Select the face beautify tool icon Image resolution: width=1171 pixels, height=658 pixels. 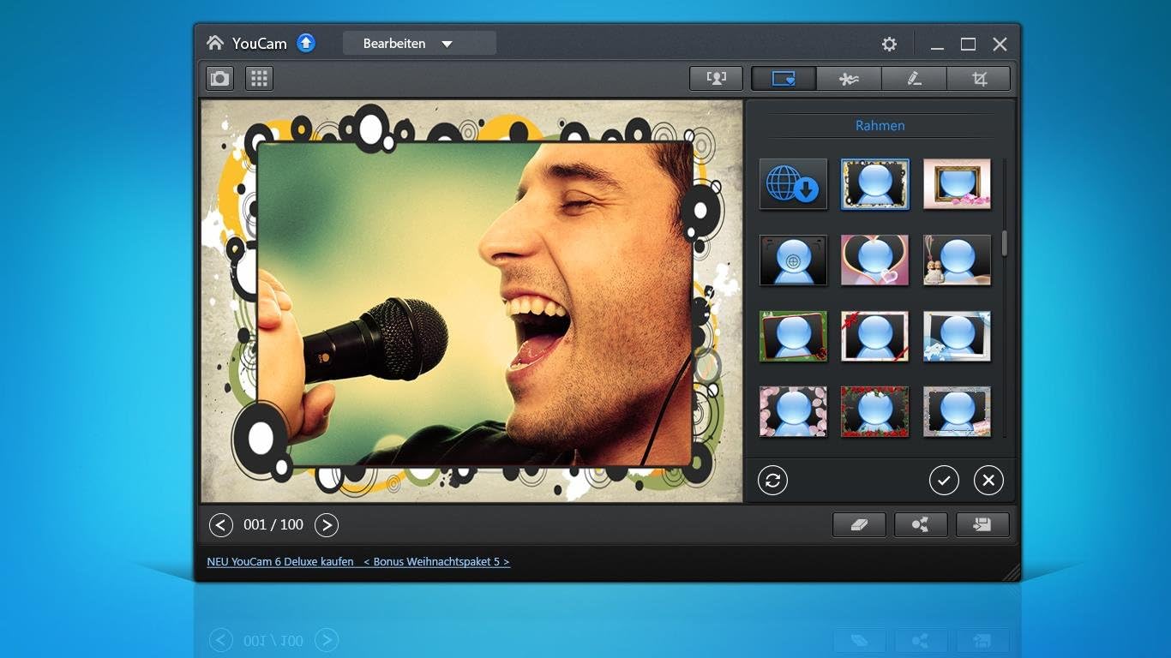tap(716, 79)
